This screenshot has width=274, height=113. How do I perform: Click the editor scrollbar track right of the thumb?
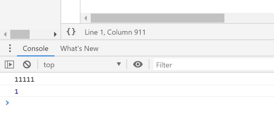[x=249, y=18]
